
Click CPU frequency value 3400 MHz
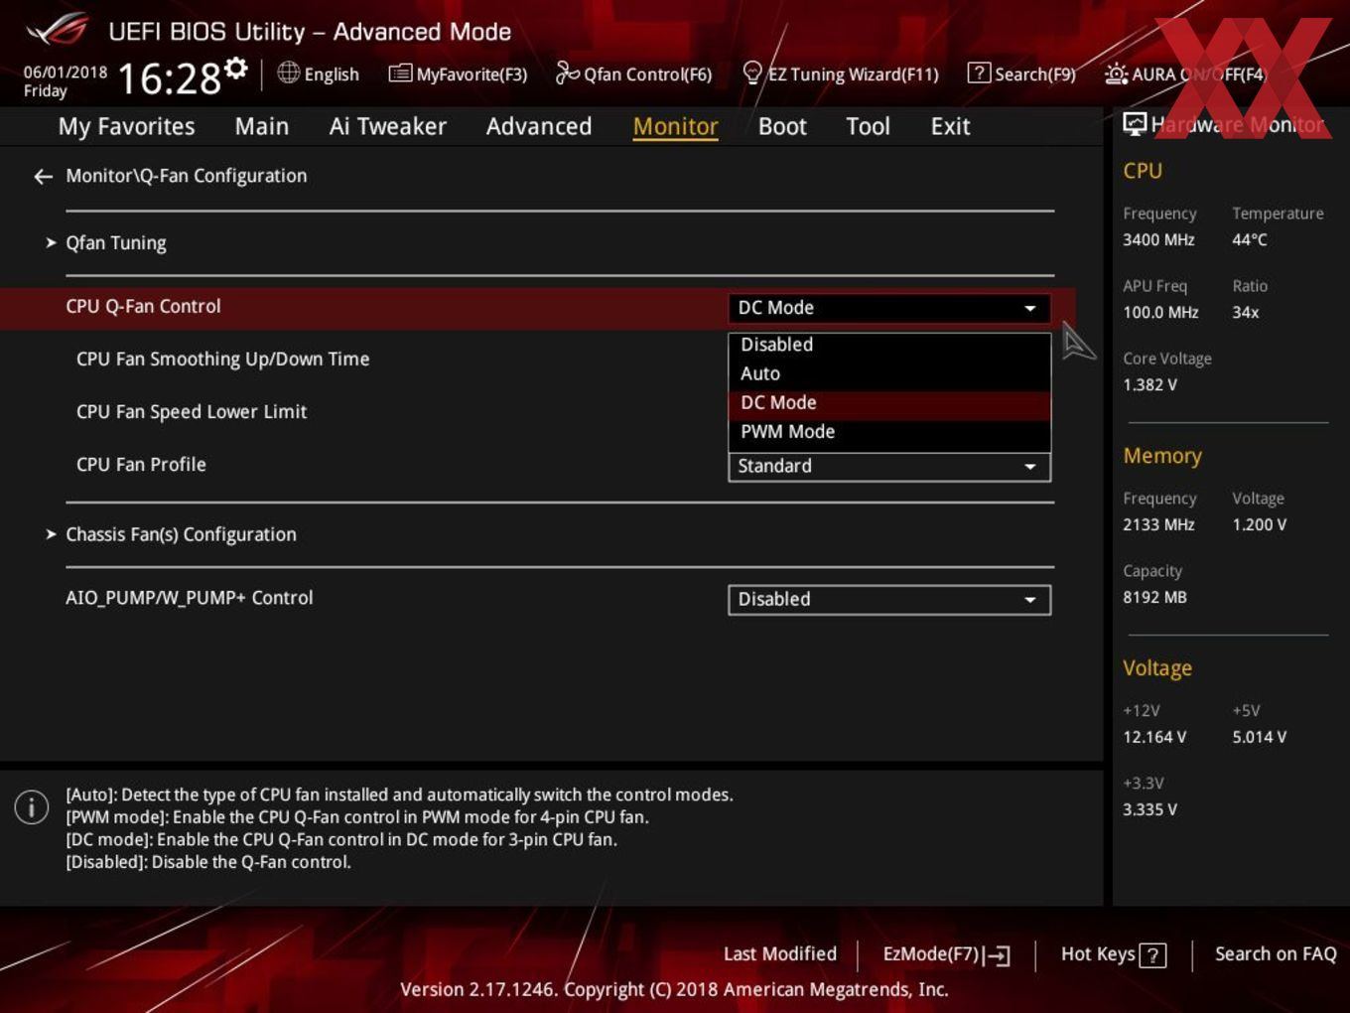1158,239
